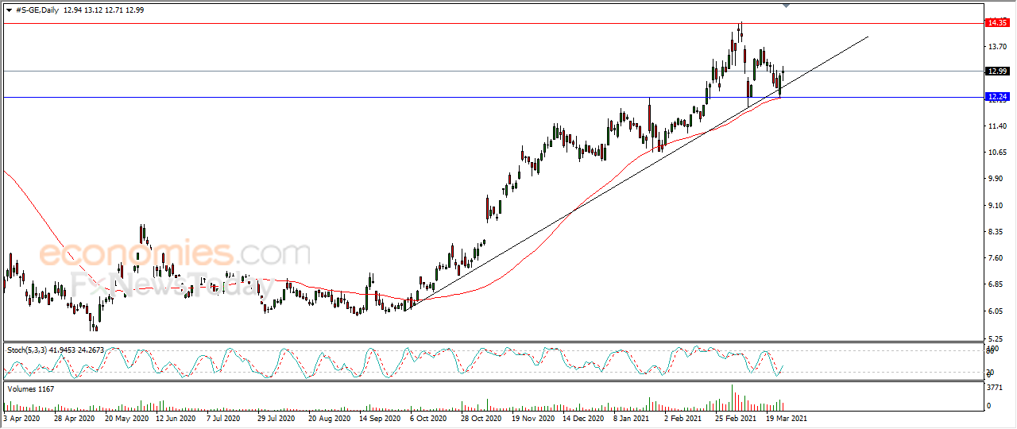Click the 25 Feb 2021 date label
The height and width of the screenshot is (429, 1017).
pyautogui.click(x=735, y=417)
